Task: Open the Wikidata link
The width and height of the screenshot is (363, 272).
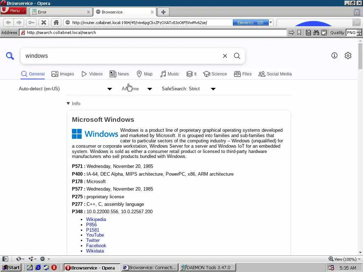Action: pyautogui.click(x=95, y=251)
